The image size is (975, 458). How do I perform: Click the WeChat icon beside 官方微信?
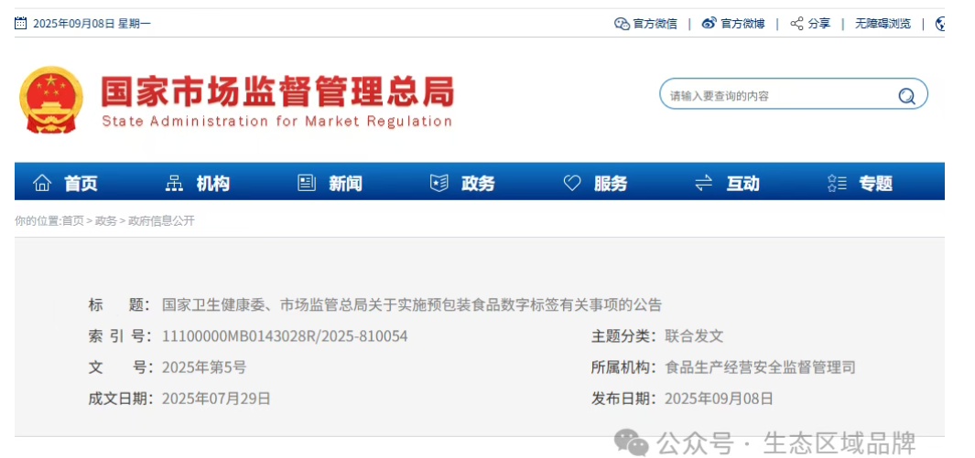622,24
